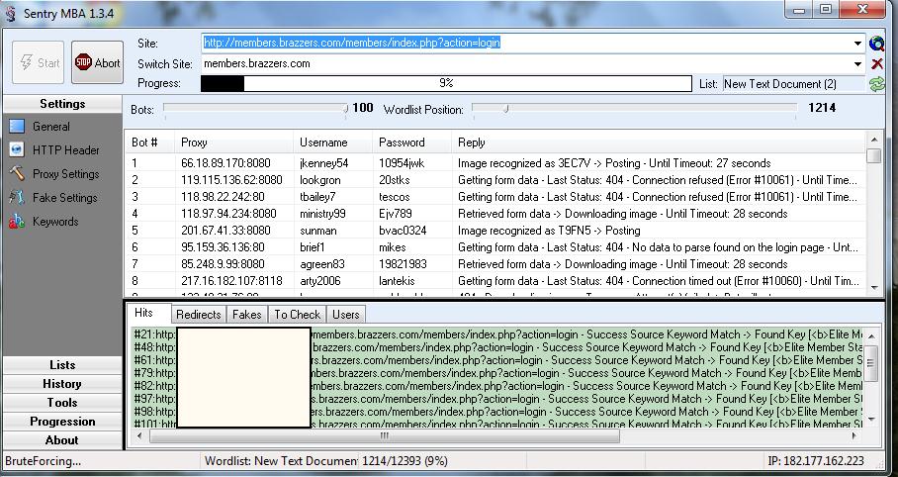Click the Switch Site combo box text
The image size is (898, 477).
tap(257, 63)
